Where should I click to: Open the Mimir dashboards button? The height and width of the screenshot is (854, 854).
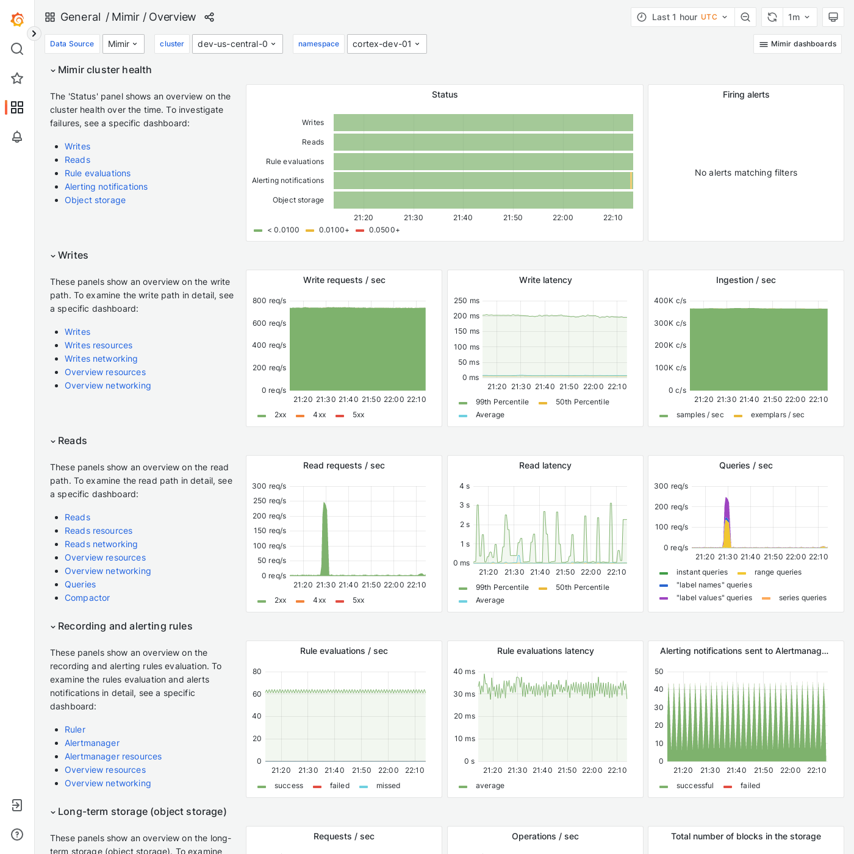coord(797,44)
